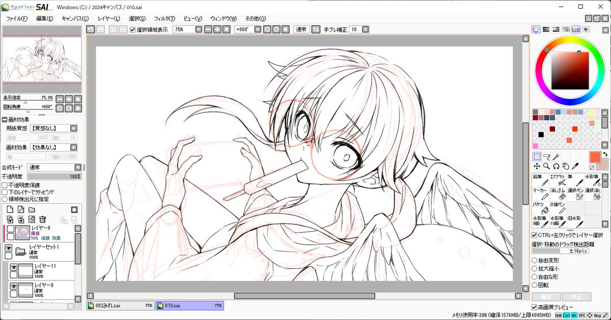Open 合成モード blending mode dropdown
611x320 pixels.
[77, 167]
